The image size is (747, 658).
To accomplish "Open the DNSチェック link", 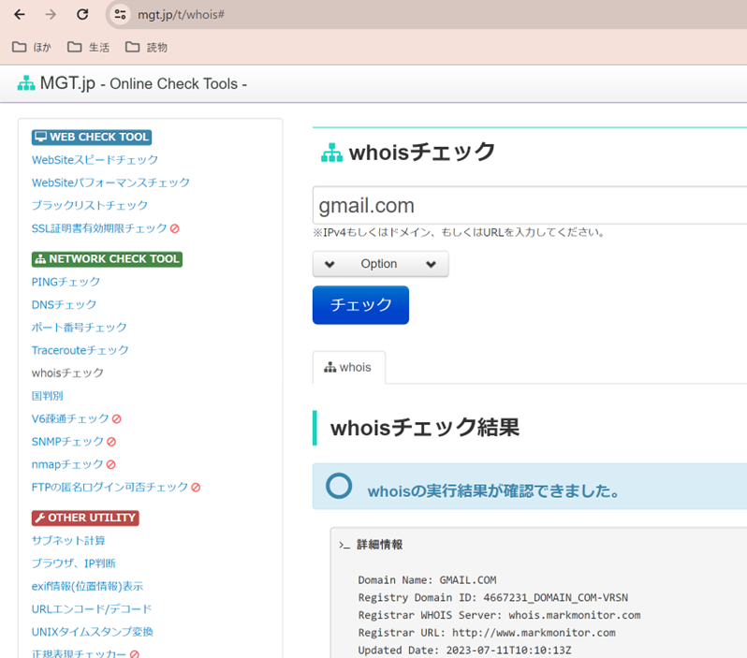I will click(64, 304).
